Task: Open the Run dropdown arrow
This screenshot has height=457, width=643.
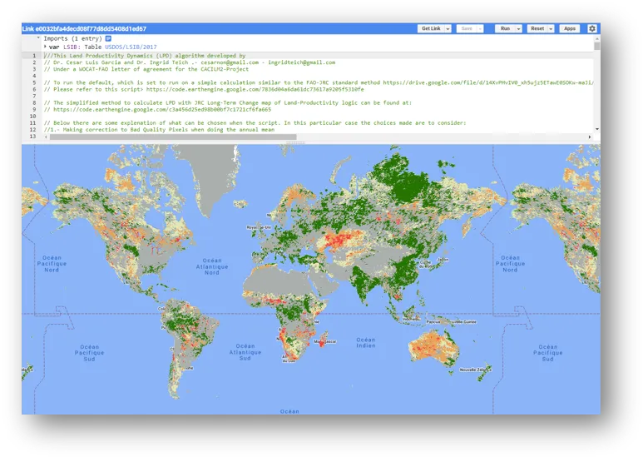Action: [518, 28]
